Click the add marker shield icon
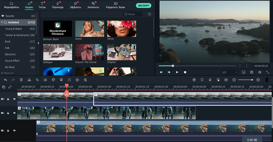The height and width of the screenshot is (142, 273). coord(202,80)
